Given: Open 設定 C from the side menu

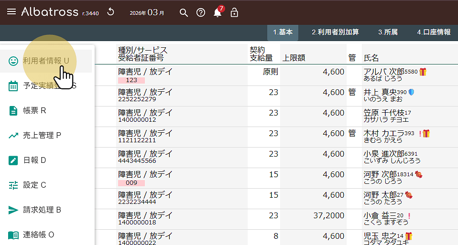Looking at the screenshot, I should tap(34, 185).
